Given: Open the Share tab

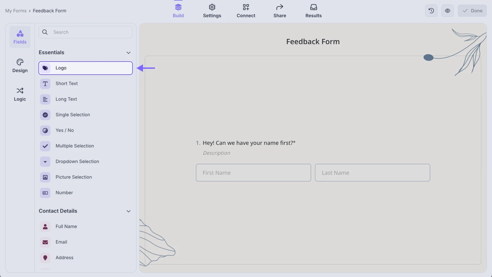Looking at the screenshot, I should pyautogui.click(x=279, y=10).
